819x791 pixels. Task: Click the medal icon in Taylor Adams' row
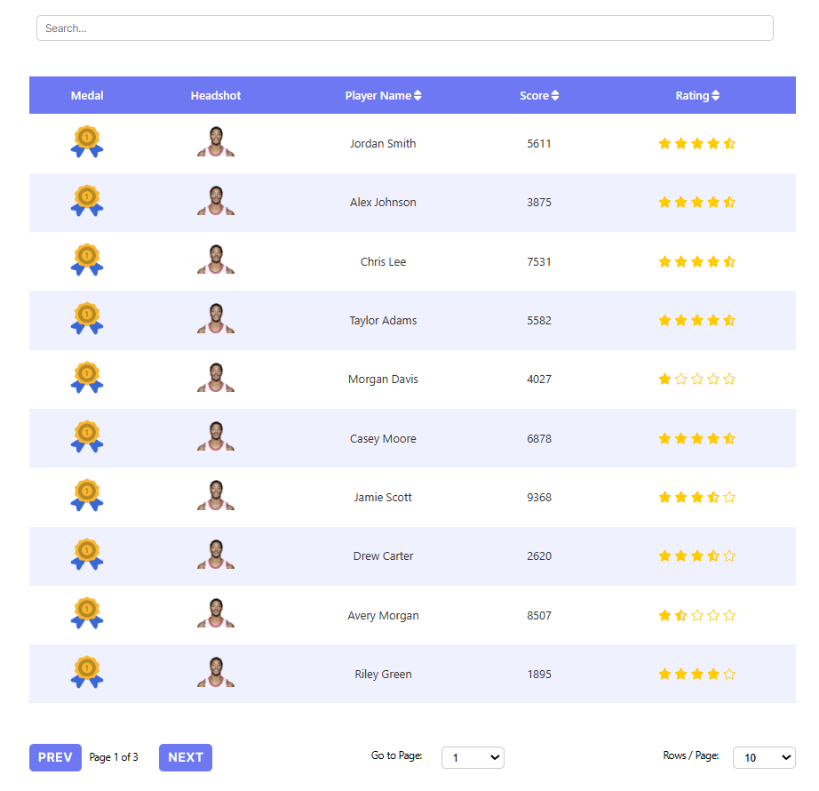[87, 319]
